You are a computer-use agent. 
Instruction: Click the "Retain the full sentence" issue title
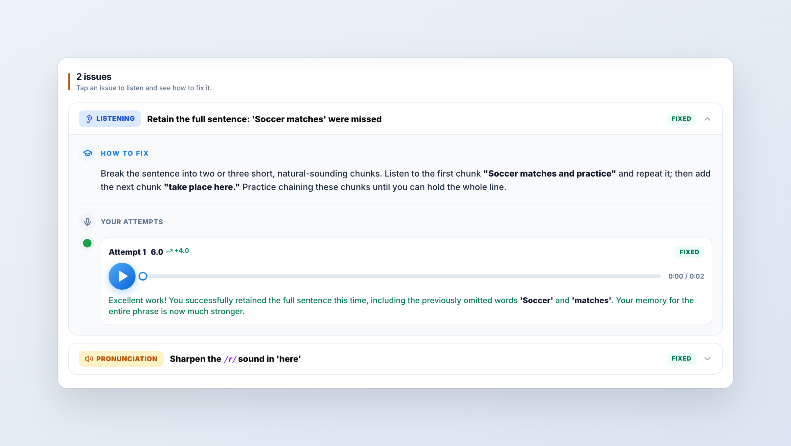click(x=264, y=119)
